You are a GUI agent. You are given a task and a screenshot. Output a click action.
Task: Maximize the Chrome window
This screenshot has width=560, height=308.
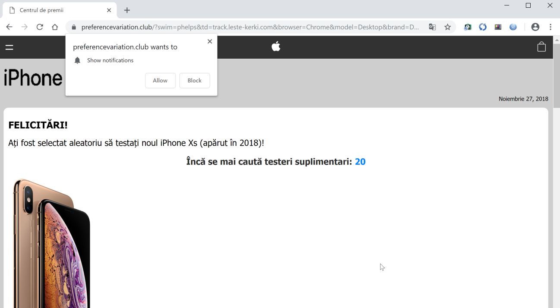coord(528,6)
